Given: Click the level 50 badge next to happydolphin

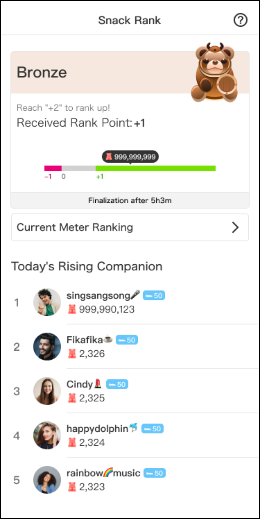Looking at the screenshot, I should pyautogui.click(x=153, y=429).
